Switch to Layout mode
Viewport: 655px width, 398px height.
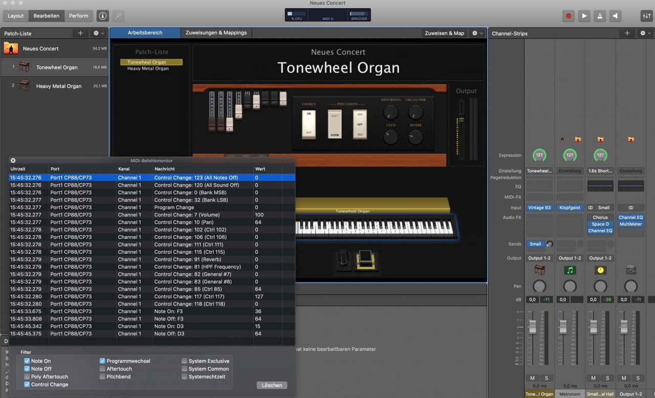(x=16, y=16)
